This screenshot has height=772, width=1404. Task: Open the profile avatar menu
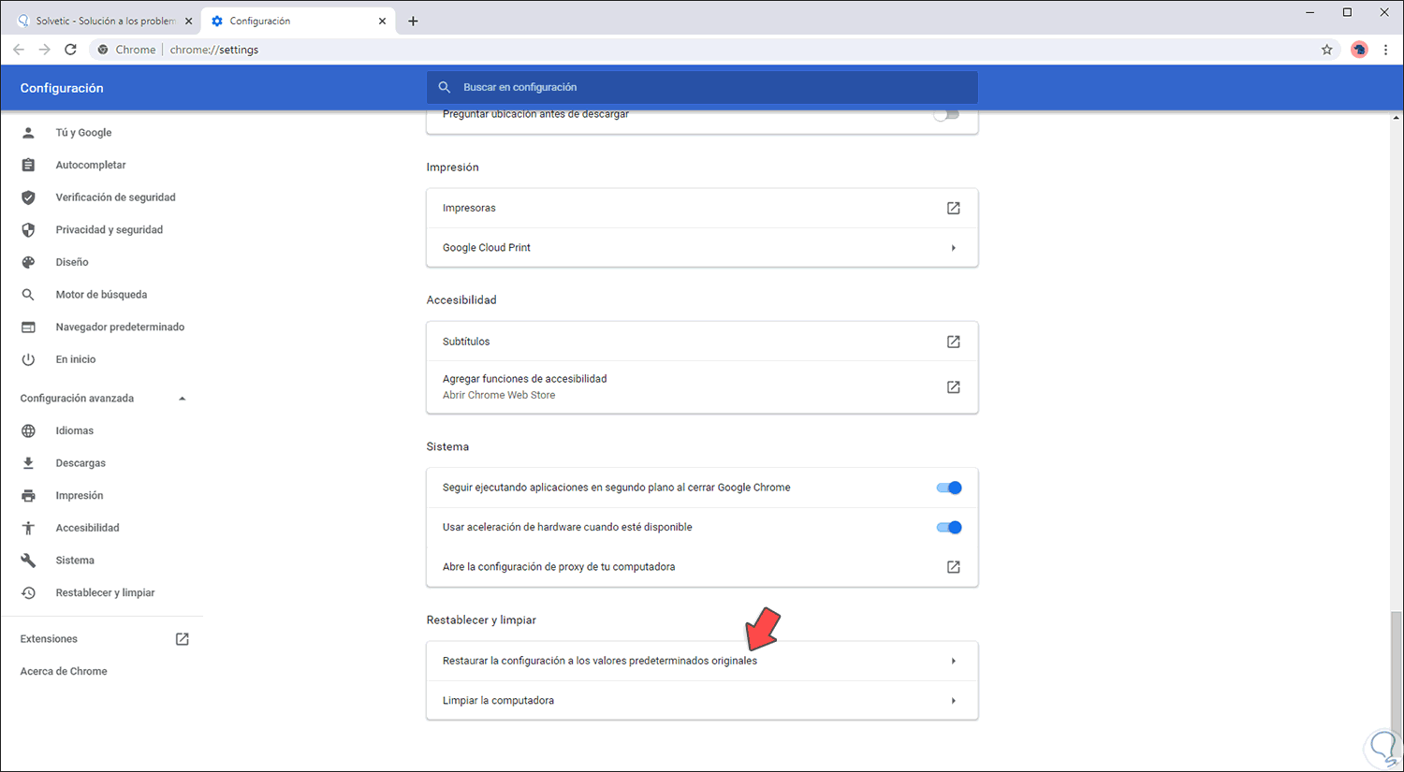(x=1359, y=50)
